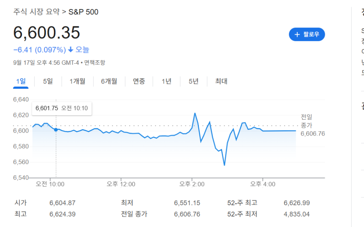Open the 주식 시장 요약 breadcrumb link

click(x=36, y=12)
